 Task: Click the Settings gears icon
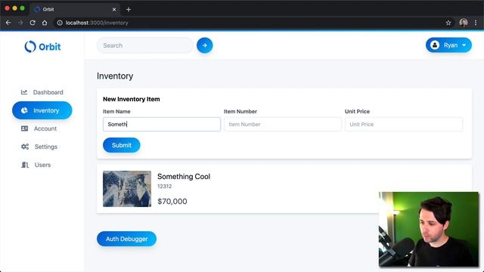(x=25, y=147)
